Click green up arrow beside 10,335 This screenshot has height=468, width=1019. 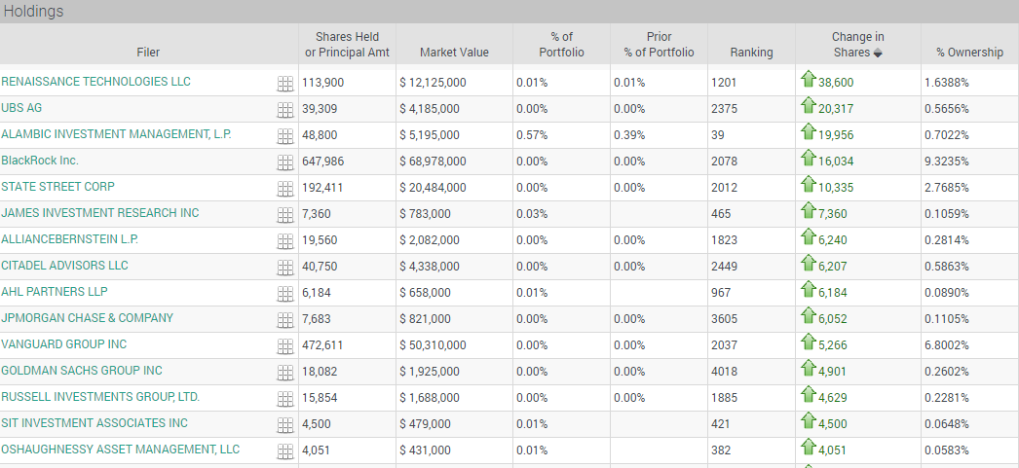[808, 185]
